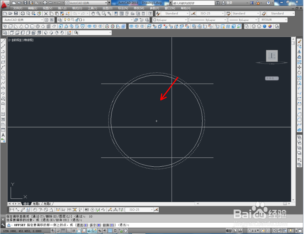Image resolution: width=304 pixels, height=234 pixels.
Task: Open the ByLayer linetype dropdown
Action: [208, 20]
